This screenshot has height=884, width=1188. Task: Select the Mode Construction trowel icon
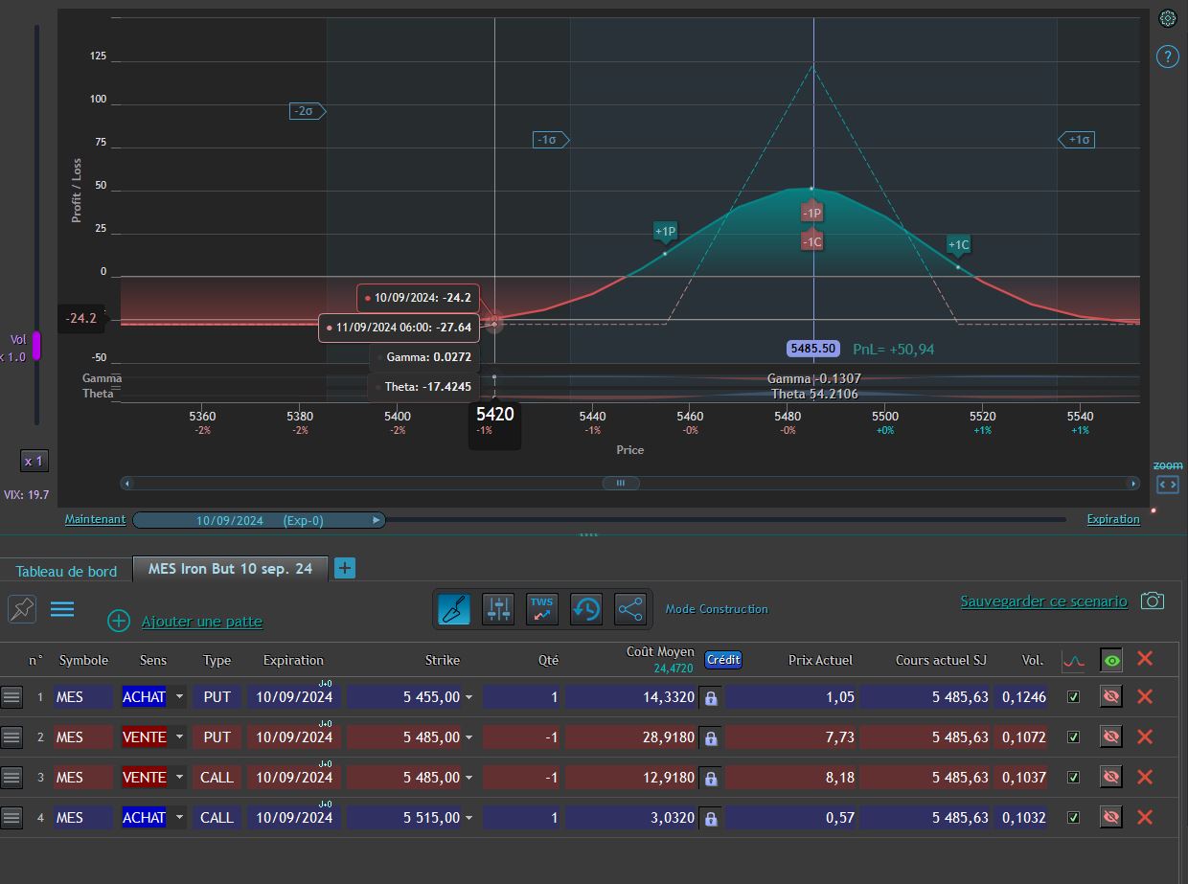pyautogui.click(x=454, y=608)
